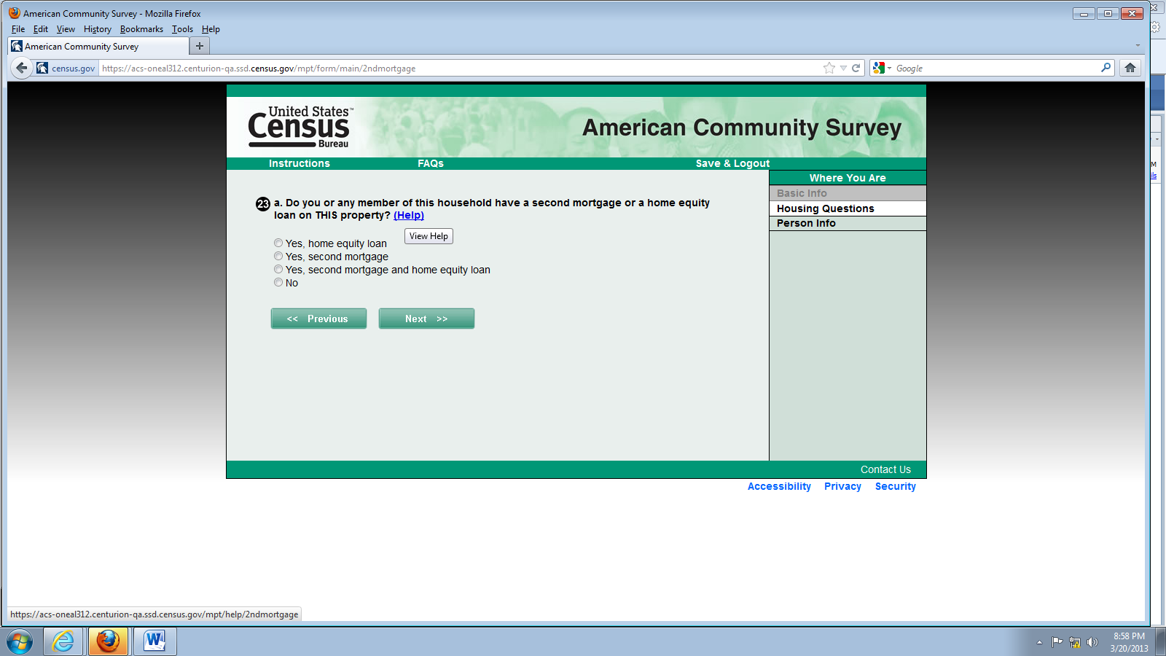Open Microsoft Word from the taskbar
Screen dimensions: 1166x656
click(x=154, y=641)
